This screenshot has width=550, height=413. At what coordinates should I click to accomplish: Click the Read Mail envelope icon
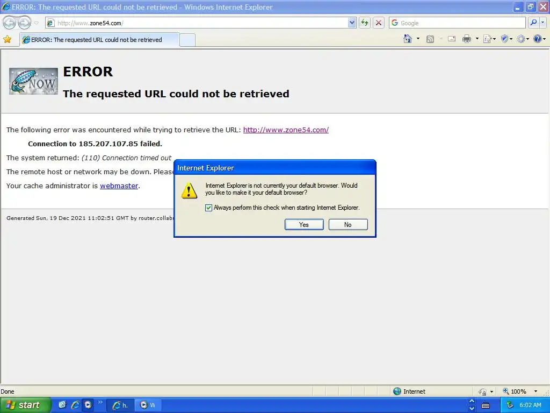point(452,39)
